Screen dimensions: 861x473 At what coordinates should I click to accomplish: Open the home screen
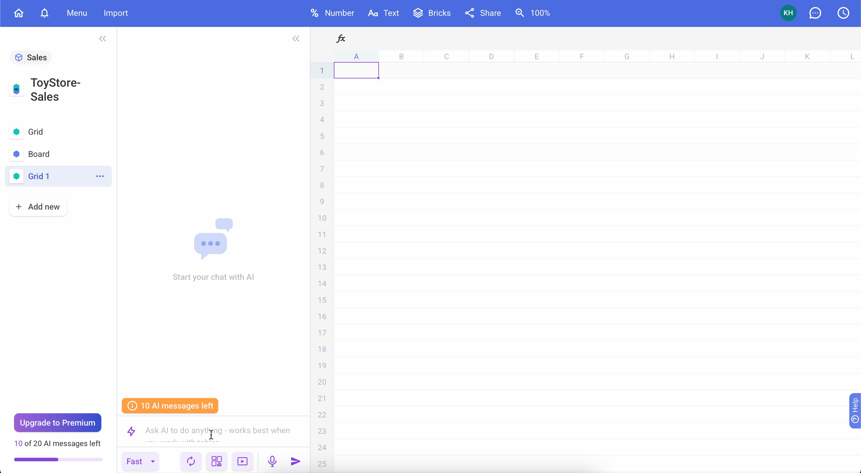coord(18,13)
